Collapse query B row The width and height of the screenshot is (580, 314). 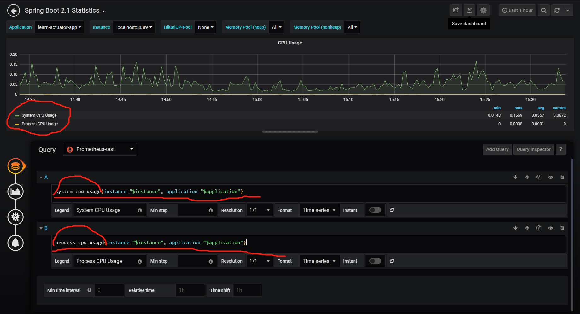point(41,228)
